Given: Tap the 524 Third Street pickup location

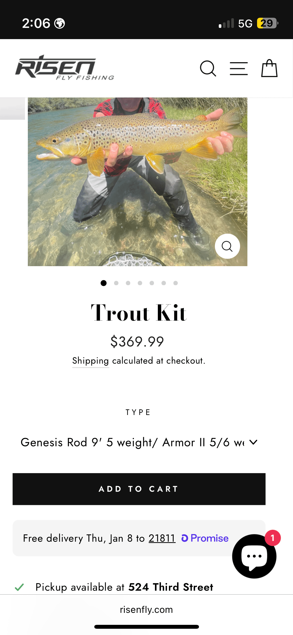Looking at the screenshot, I should 171,587.
